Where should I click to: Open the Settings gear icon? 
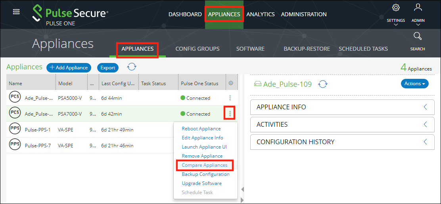(x=396, y=8)
